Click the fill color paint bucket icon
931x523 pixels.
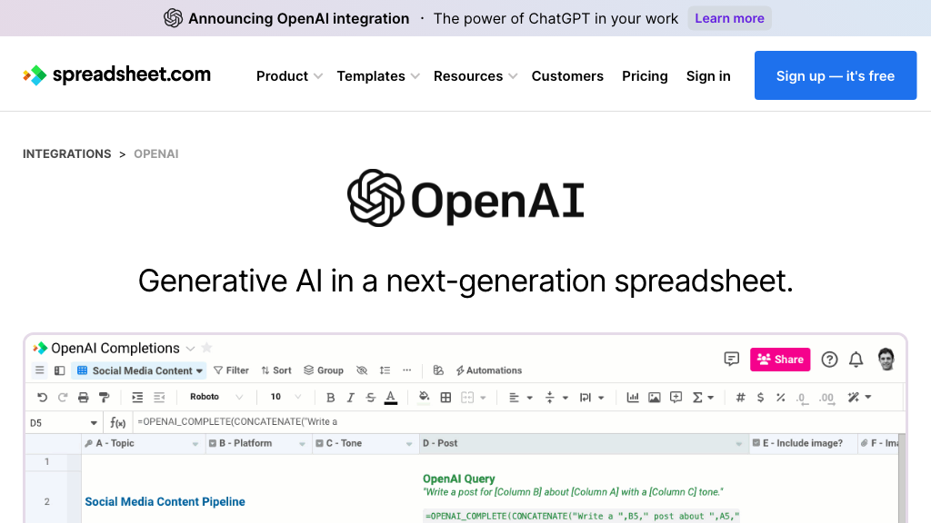point(424,397)
